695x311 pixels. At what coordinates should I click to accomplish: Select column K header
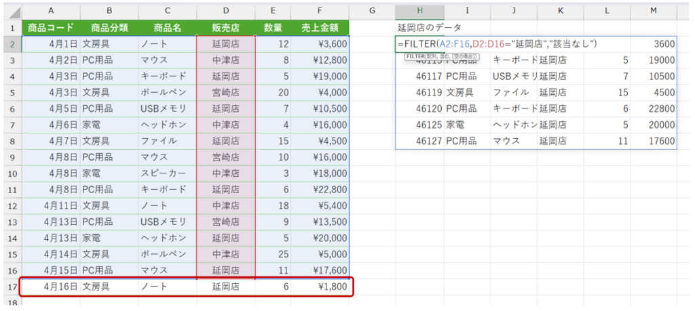point(560,10)
